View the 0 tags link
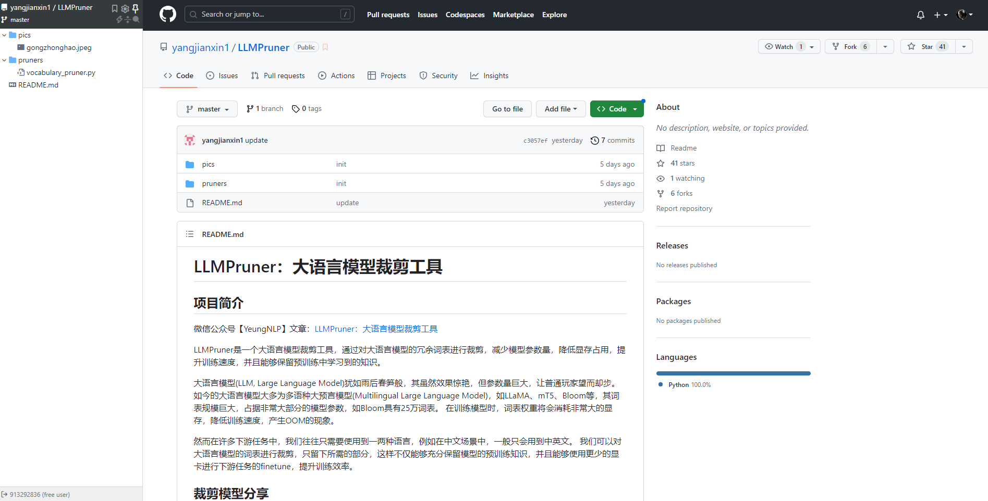The height and width of the screenshot is (501, 988). (307, 108)
